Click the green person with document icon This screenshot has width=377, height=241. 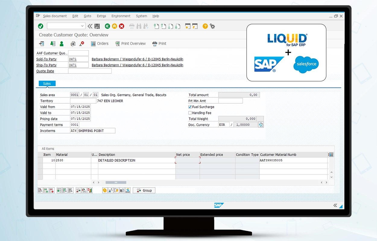(x=53, y=44)
